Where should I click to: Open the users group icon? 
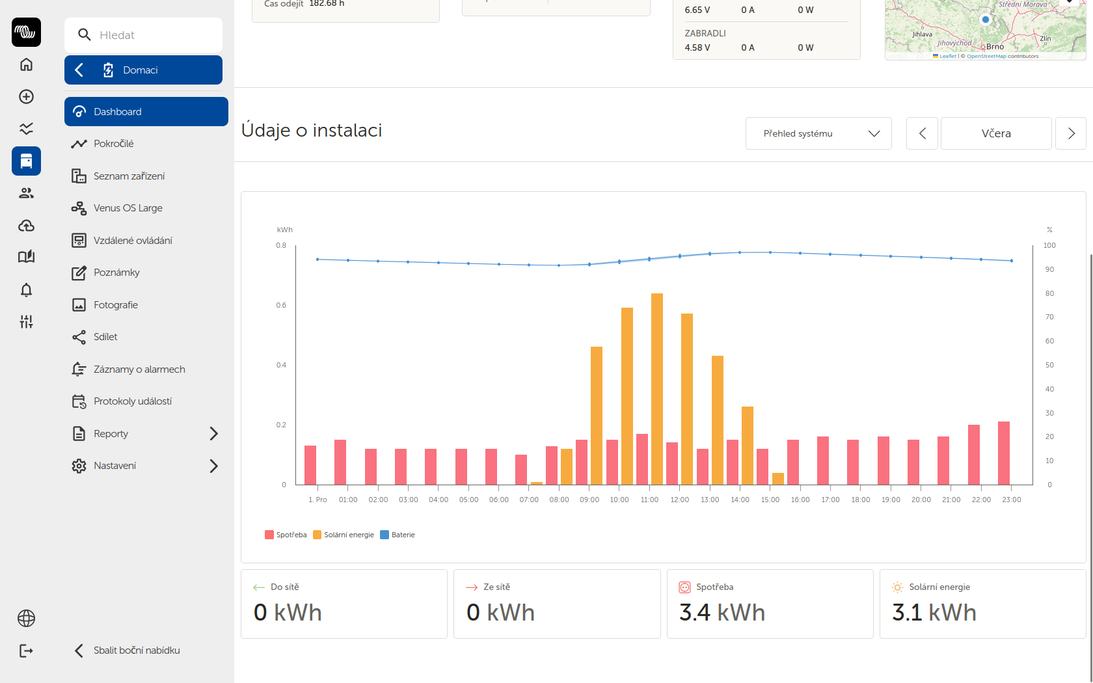point(26,193)
